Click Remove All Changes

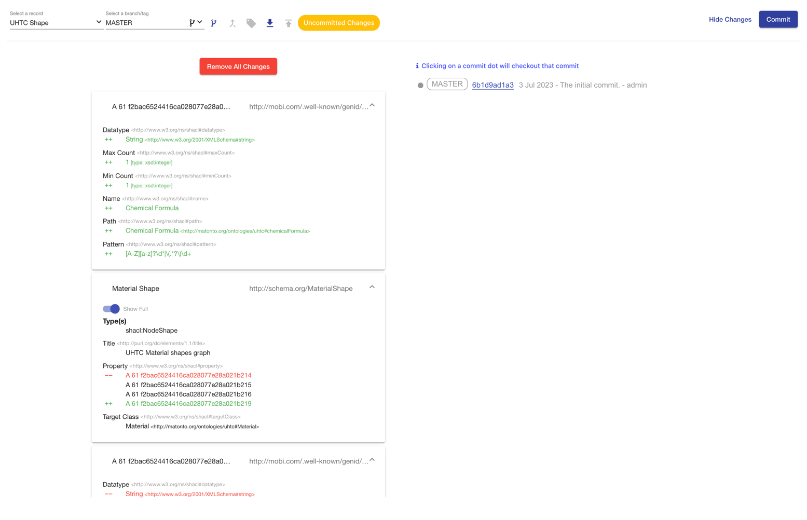pos(238,66)
